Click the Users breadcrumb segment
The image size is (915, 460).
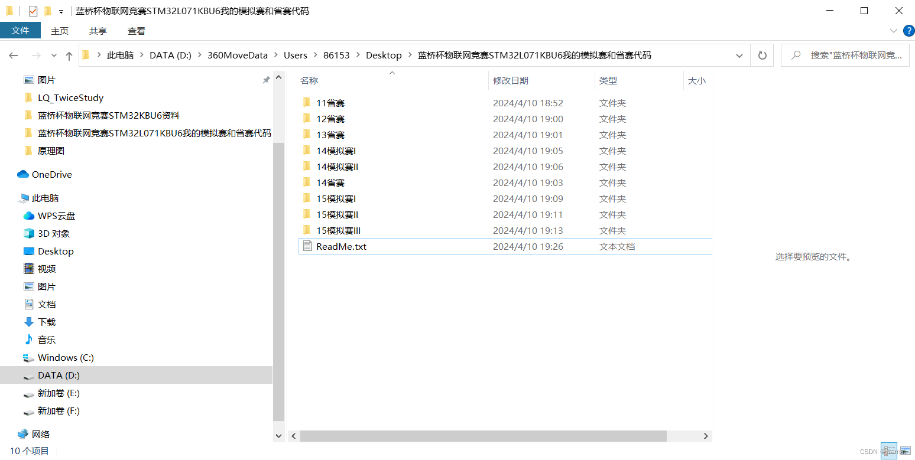click(x=296, y=56)
